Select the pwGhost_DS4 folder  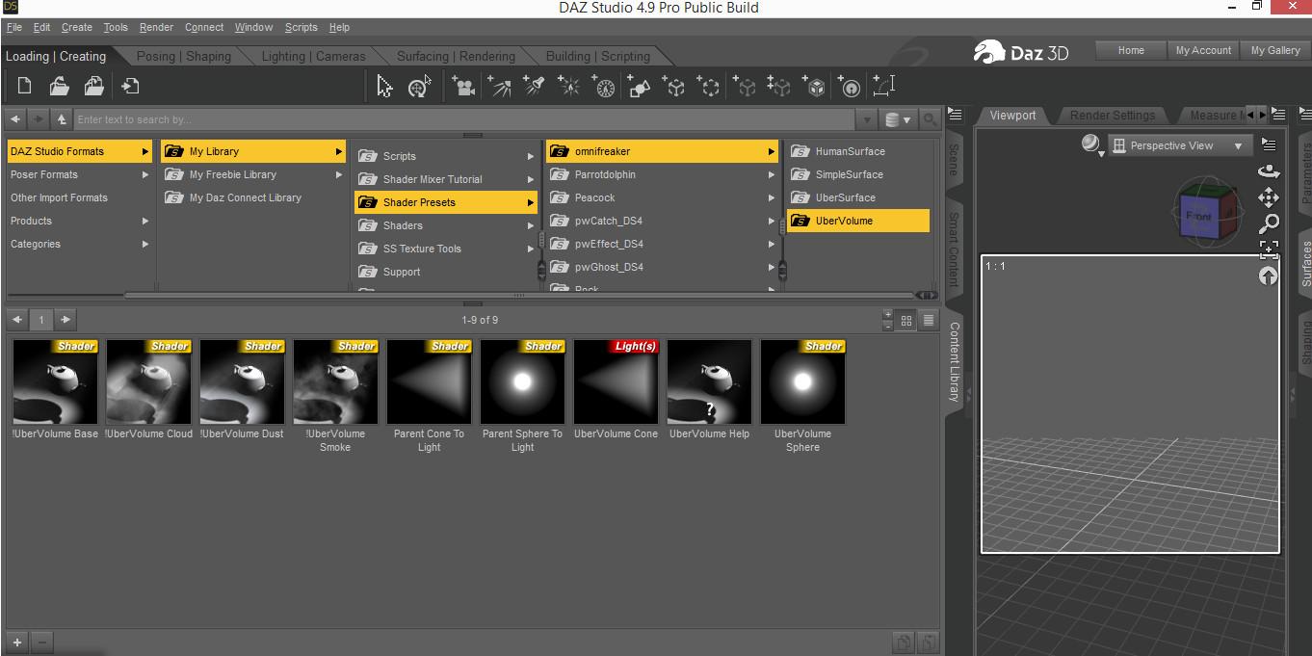pyautogui.click(x=662, y=267)
